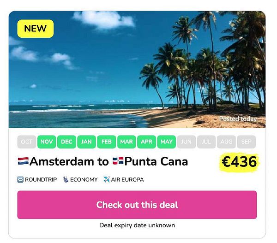This screenshot has height=243, width=277.
Task: Open the Amsterdam to Punta Cana title
Action: coord(103,161)
